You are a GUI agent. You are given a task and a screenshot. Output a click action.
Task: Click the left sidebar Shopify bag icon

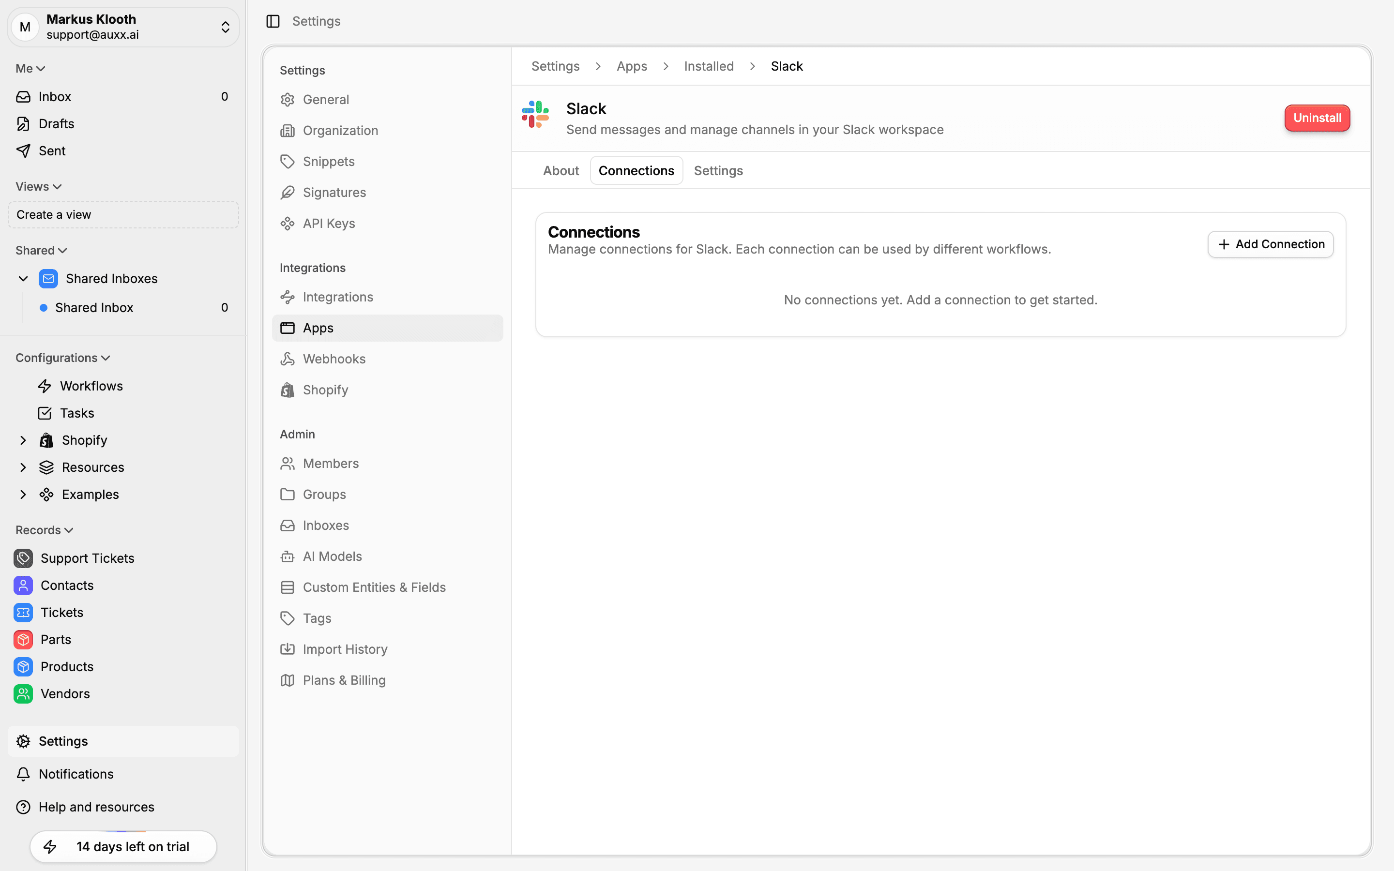pyautogui.click(x=46, y=440)
